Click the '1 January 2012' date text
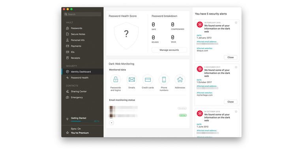Viewport: 303px width, 151px height. (x=204, y=38)
